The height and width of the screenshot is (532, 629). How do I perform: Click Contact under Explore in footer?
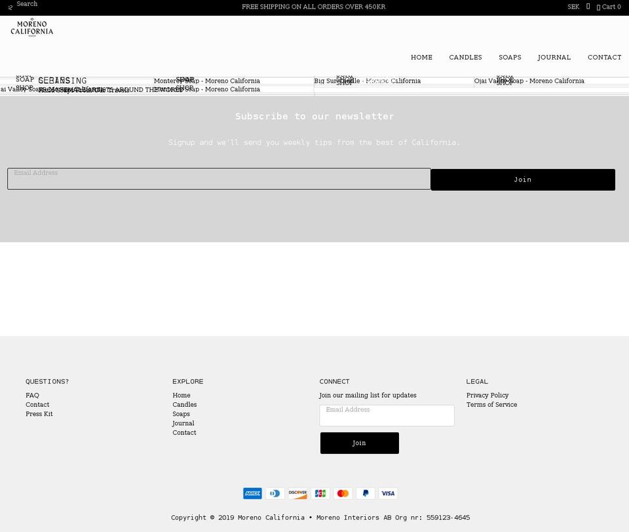185,432
